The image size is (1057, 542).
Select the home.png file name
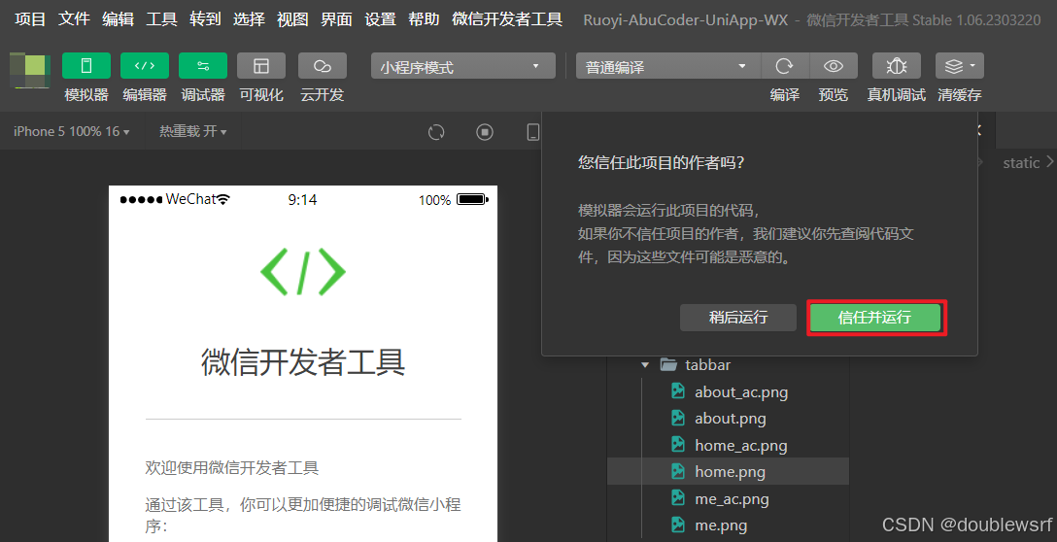[x=730, y=472]
